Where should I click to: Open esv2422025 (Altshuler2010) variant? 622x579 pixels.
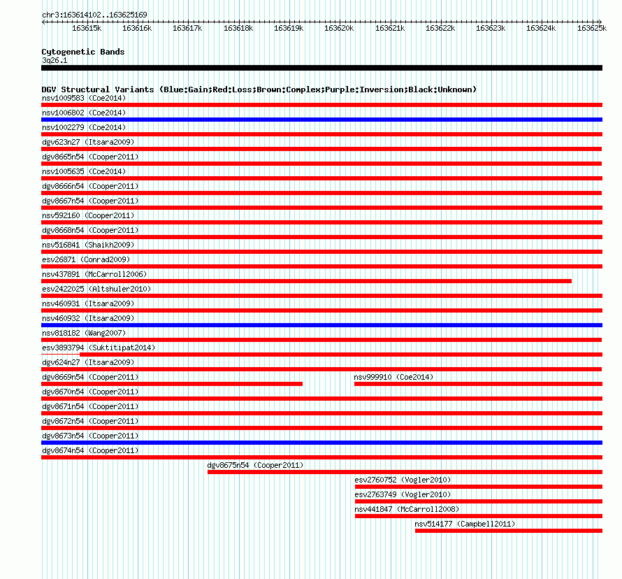click(x=96, y=289)
